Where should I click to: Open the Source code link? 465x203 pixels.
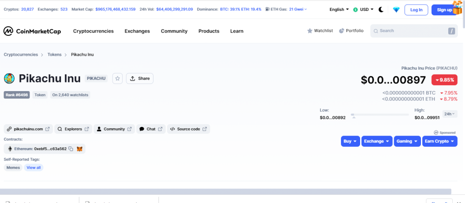188,129
